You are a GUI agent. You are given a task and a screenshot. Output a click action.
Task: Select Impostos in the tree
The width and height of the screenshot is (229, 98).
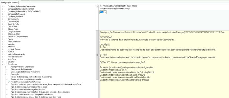[x=11, y=44]
